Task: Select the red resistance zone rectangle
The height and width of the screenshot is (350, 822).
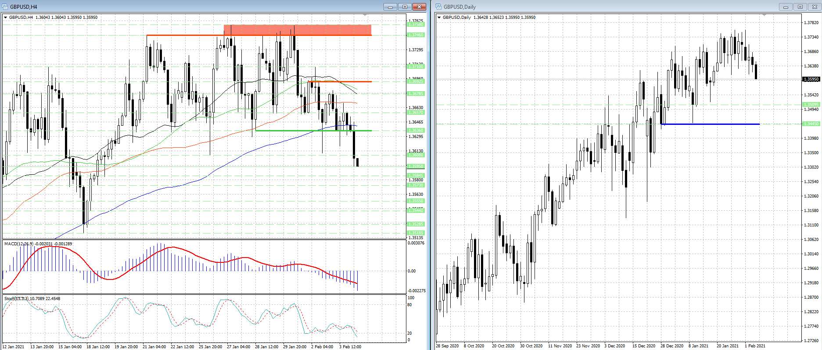Action: point(298,30)
